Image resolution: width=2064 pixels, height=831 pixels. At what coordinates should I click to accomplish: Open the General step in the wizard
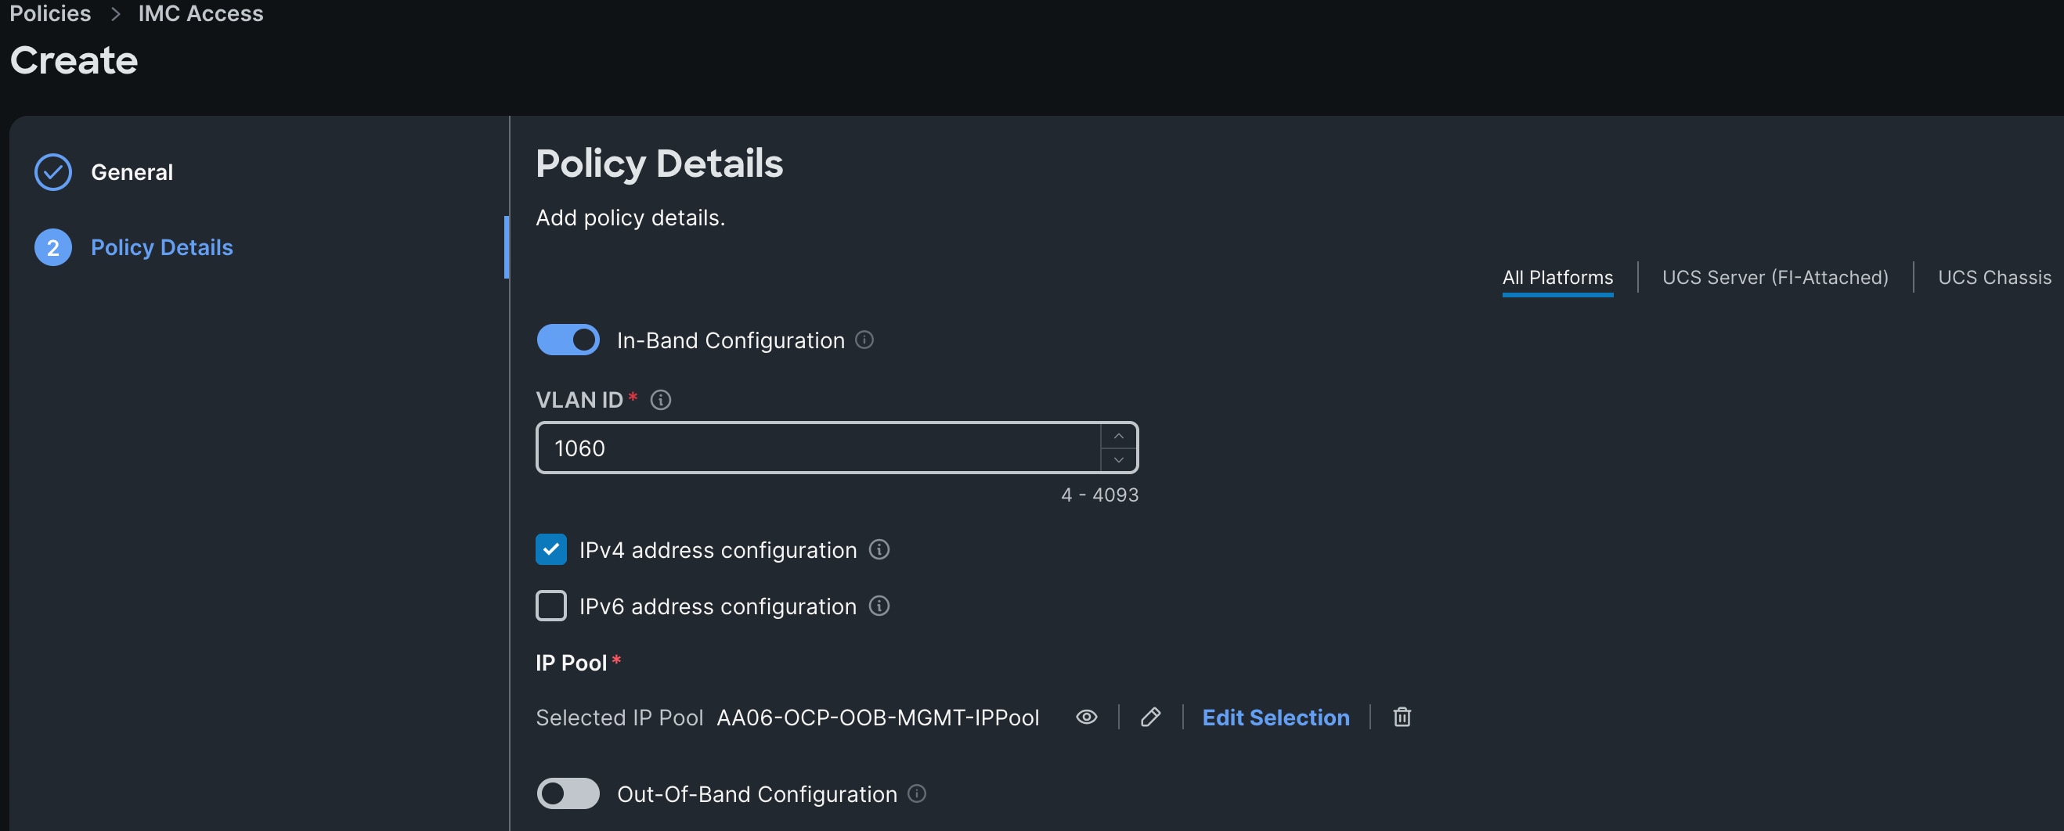[x=132, y=172]
